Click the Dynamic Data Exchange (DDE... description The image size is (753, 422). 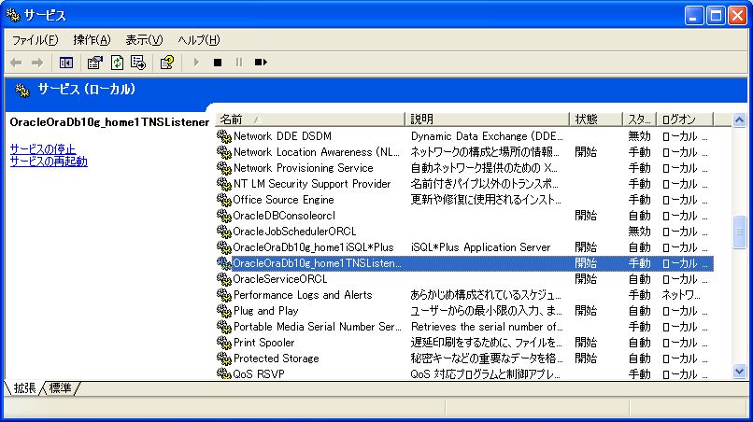(x=487, y=136)
